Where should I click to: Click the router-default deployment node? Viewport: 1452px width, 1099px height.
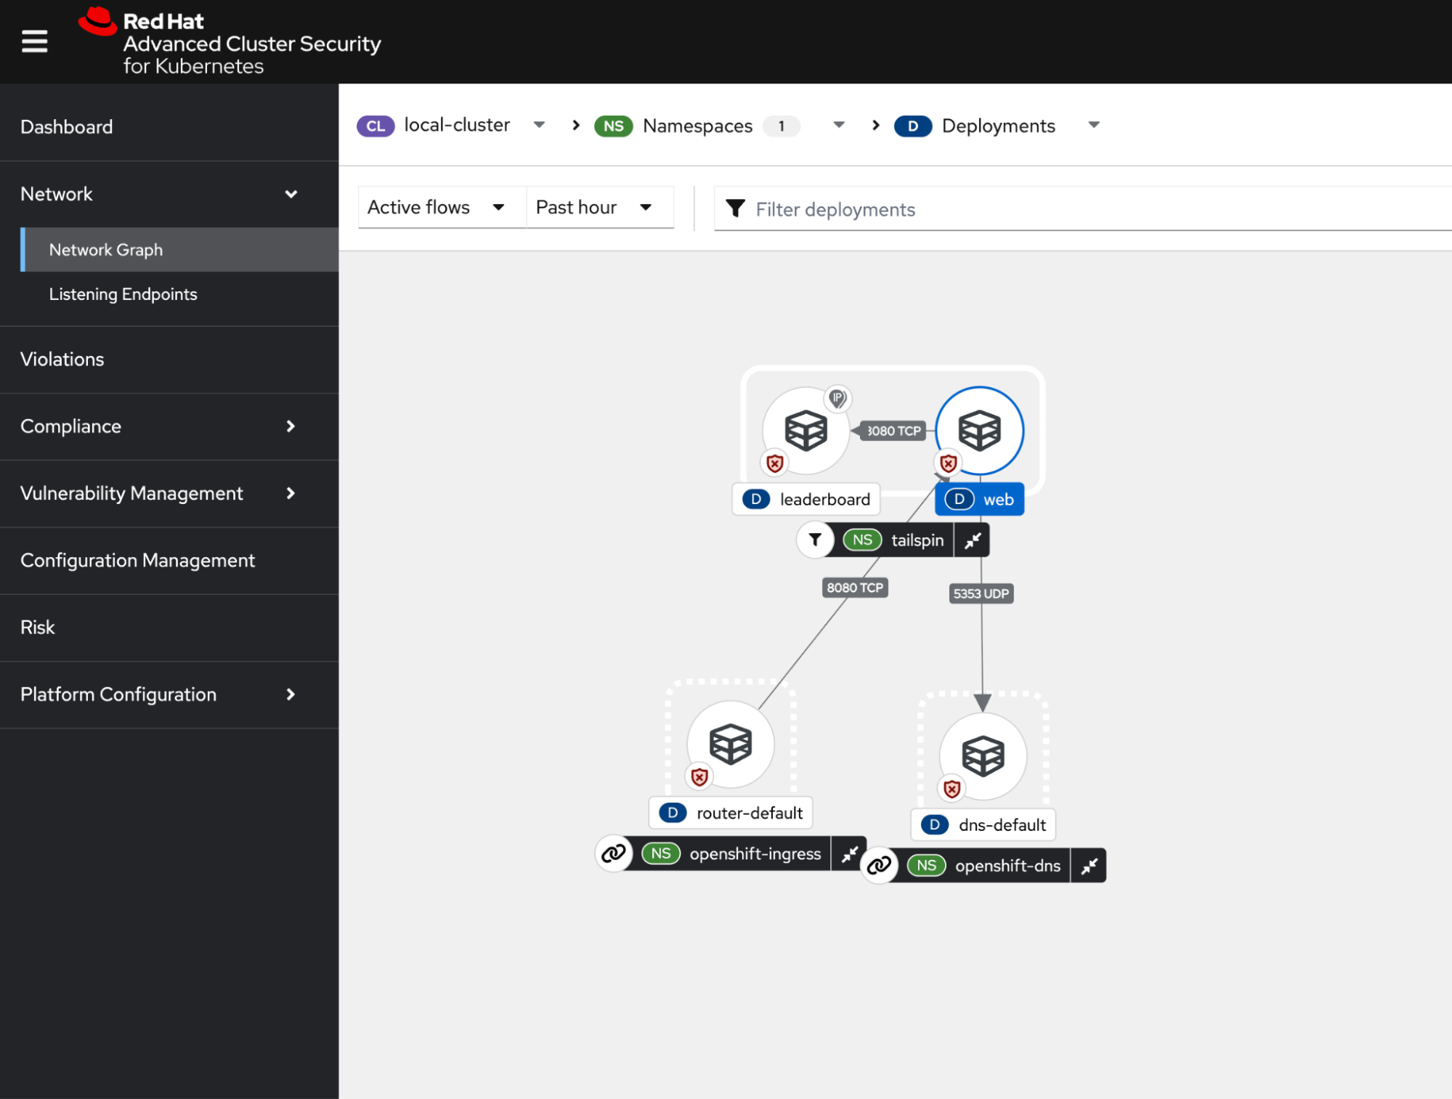730,744
